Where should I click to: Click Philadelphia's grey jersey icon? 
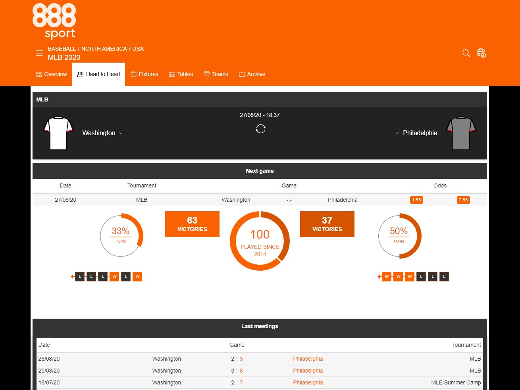coord(461,133)
